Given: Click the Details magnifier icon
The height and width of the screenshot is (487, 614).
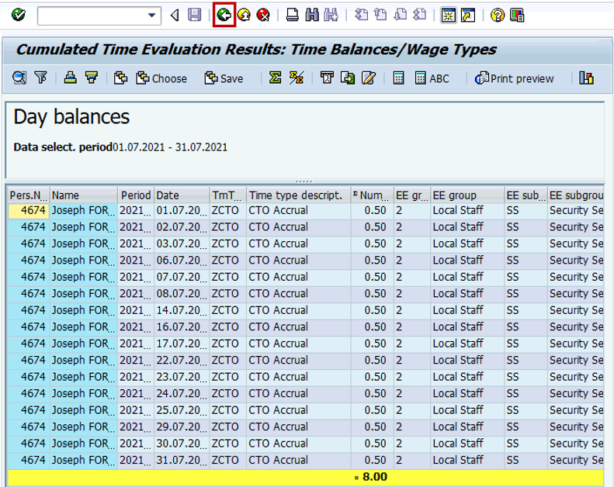Looking at the screenshot, I should (x=19, y=78).
